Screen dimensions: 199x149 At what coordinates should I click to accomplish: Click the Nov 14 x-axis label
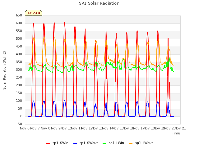[x=108, y=128]
